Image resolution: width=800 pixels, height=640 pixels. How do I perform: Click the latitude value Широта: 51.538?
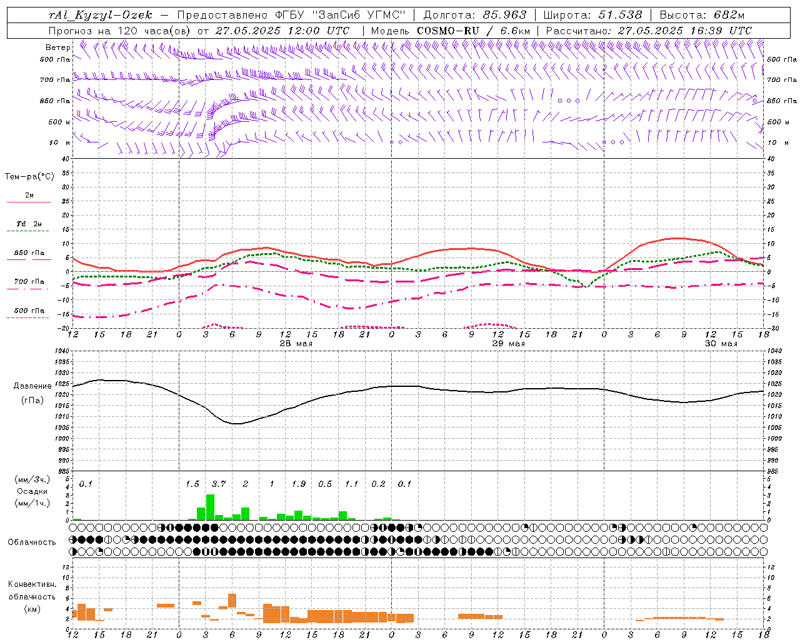(592, 15)
